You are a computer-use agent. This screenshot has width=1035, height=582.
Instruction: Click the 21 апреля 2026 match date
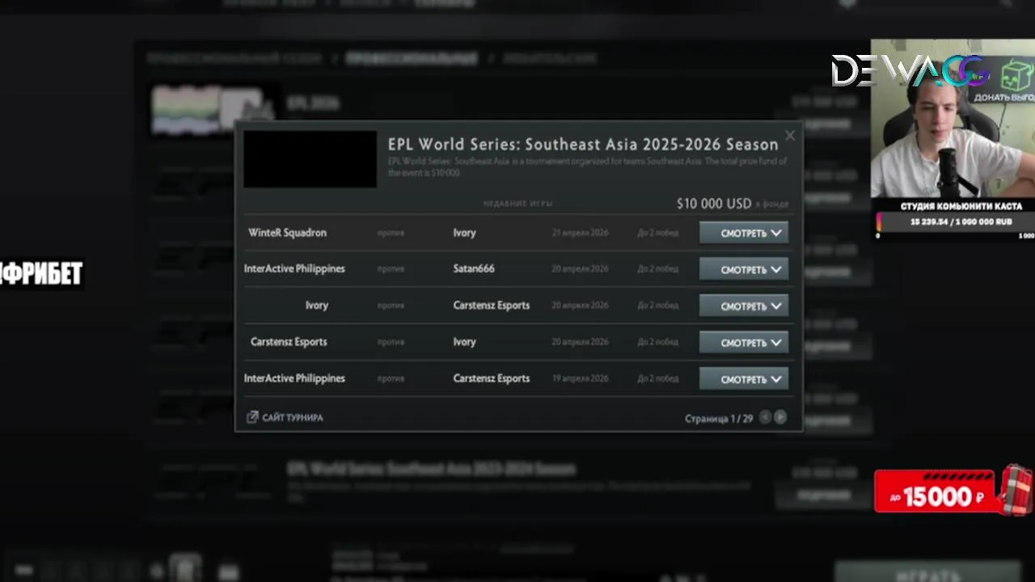tap(580, 233)
